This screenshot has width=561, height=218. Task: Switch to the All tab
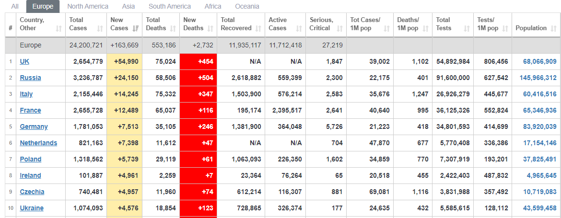point(15,6)
